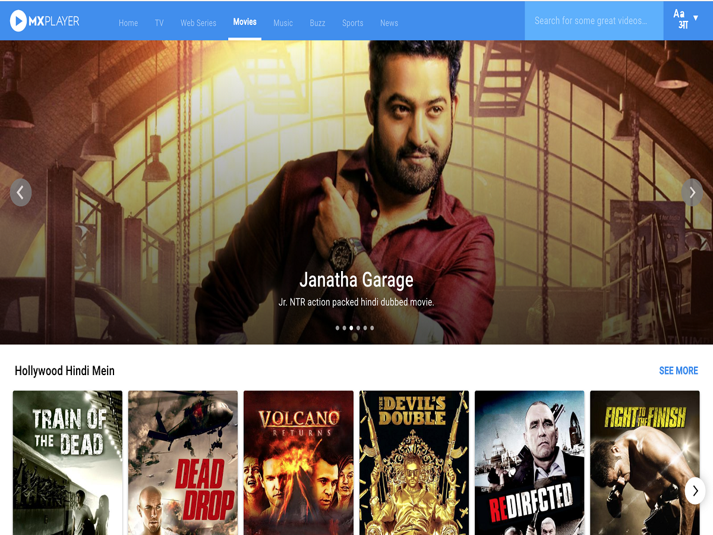Click See More for Hollywood Hindi Mein

point(678,371)
